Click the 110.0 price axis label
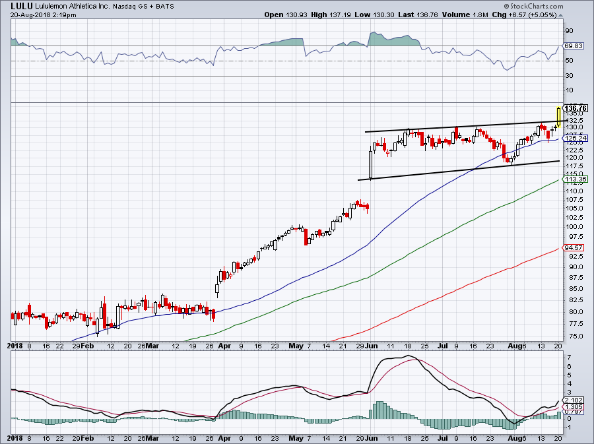Image resolution: width=594 pixels, height=444 pixels. (574, 191)
